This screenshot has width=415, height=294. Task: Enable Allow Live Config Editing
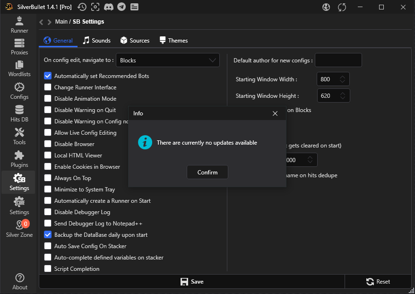[x=48, y=132]
